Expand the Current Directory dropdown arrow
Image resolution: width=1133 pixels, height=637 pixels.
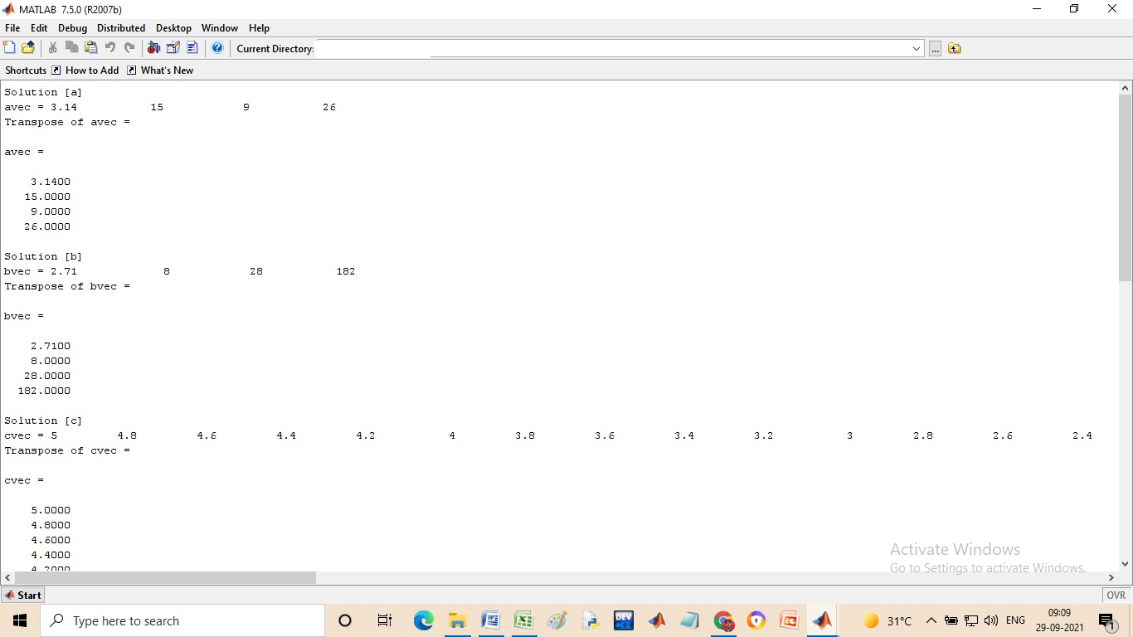point(916,49)
